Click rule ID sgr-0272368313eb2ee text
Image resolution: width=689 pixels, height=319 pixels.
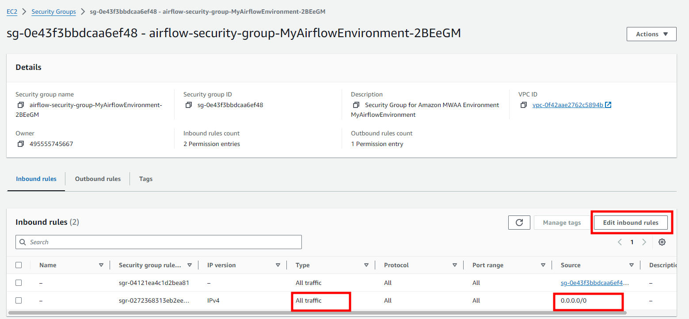coord(154,300)
